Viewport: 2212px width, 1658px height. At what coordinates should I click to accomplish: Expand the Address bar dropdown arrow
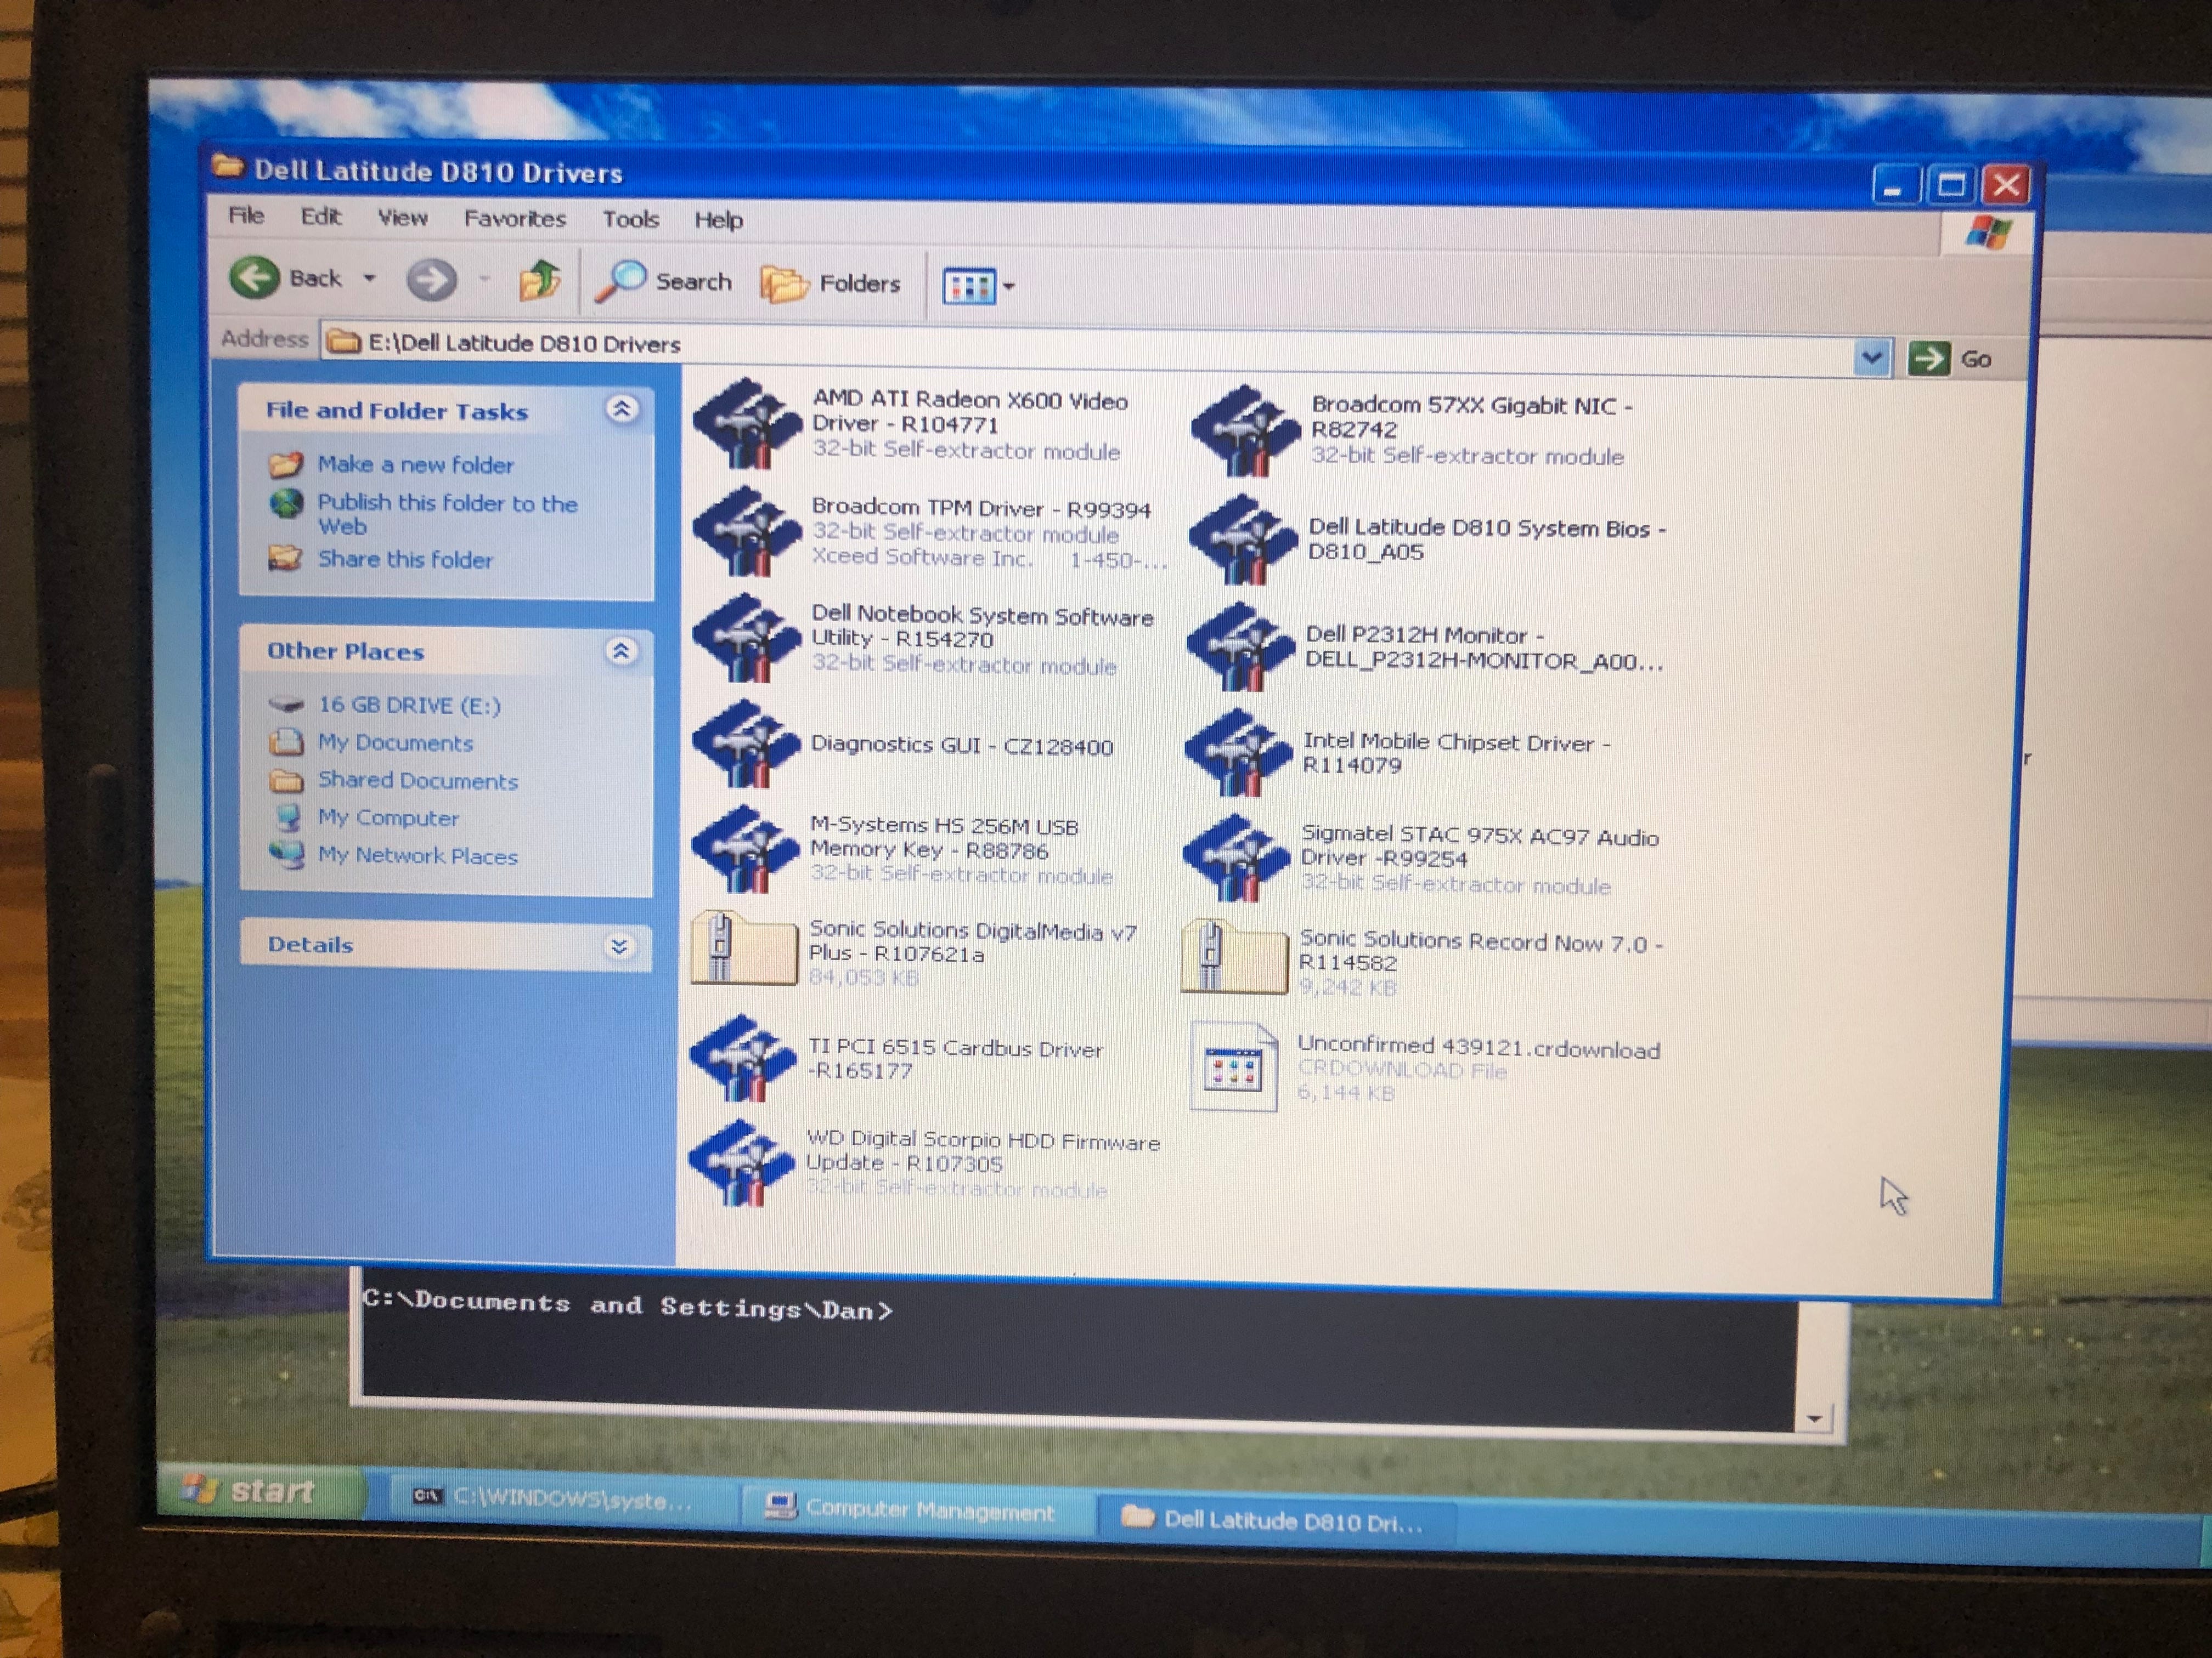tap(1871, 357)
